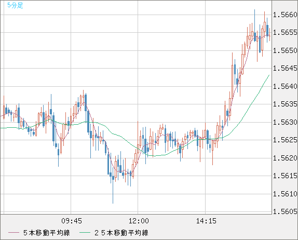This screenshot has height=240, width=298.
Task: Click the 5本移動平均線 legend entry
Action: [47, 233]
